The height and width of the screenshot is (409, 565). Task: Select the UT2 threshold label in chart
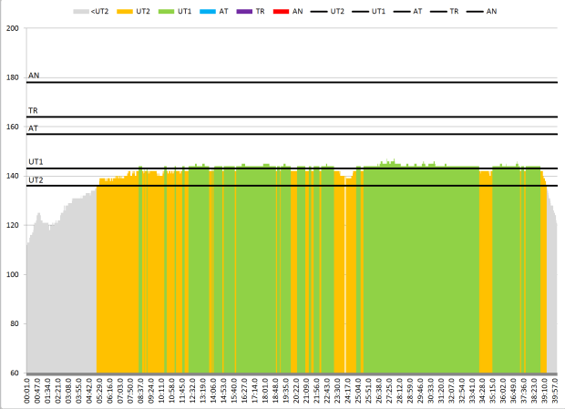point(36,180)
